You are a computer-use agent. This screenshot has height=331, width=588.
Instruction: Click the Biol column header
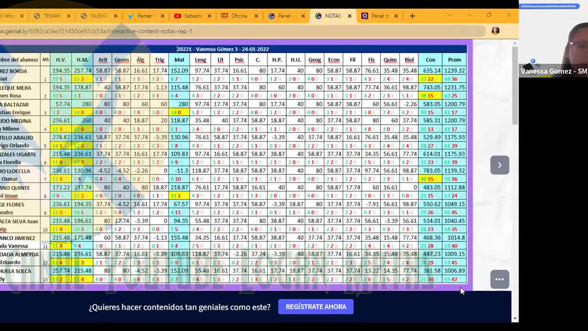point(409,60)
